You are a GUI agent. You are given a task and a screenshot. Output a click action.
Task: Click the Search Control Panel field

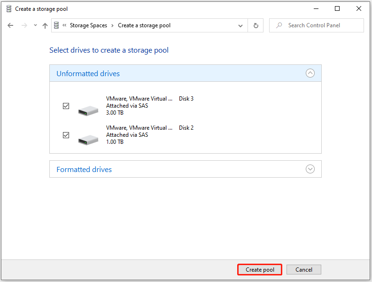click(x=316, y=25)
